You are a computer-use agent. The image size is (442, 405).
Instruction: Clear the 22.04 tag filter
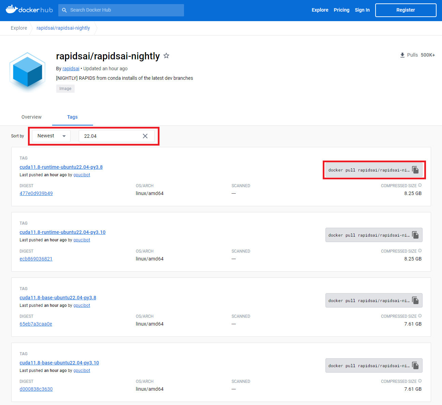145,136
